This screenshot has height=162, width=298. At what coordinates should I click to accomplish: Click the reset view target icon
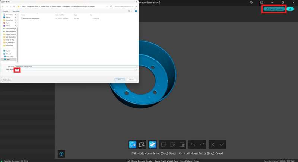pos(62,153)
